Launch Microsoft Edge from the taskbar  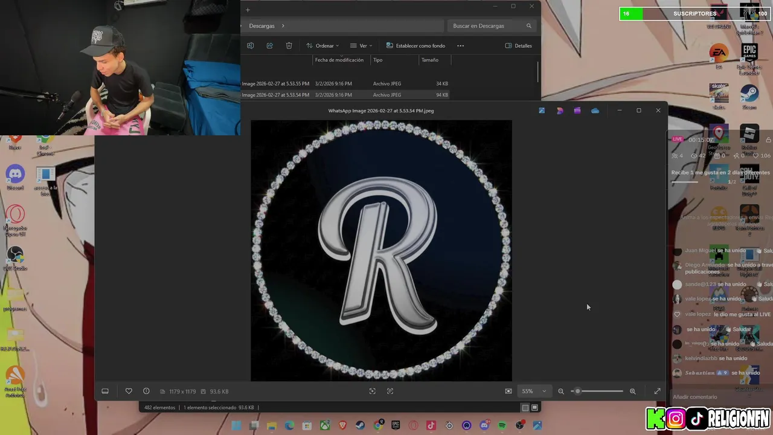[290, 426]
